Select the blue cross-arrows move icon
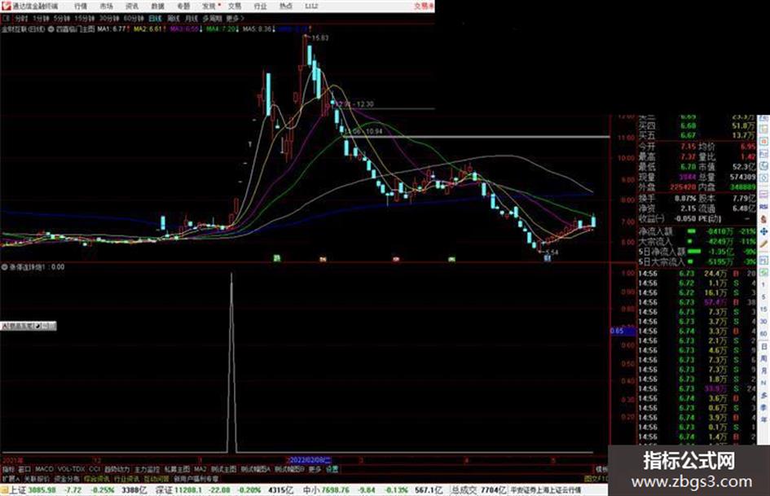770x496 pixels. pyautogui.click(x=763, y=231)
